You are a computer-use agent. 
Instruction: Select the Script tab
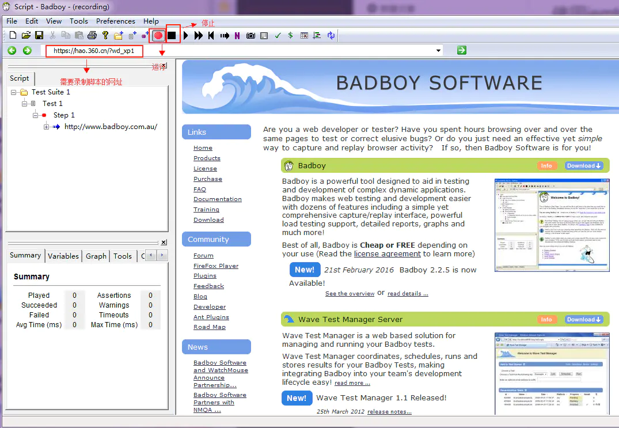[x=20, y=78]
